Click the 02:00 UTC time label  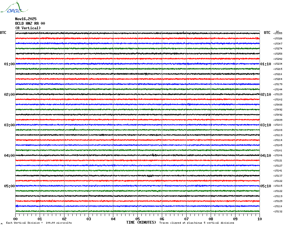click(x=9, y=95)
